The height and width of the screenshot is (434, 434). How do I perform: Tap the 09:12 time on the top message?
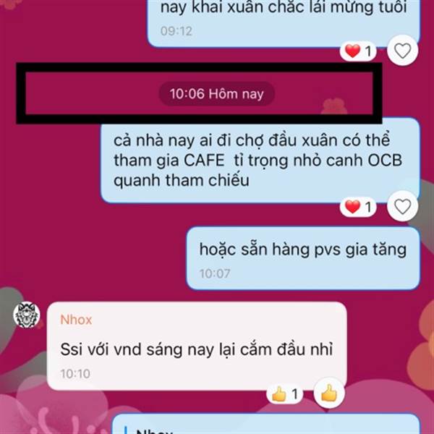tap(176, 30)
